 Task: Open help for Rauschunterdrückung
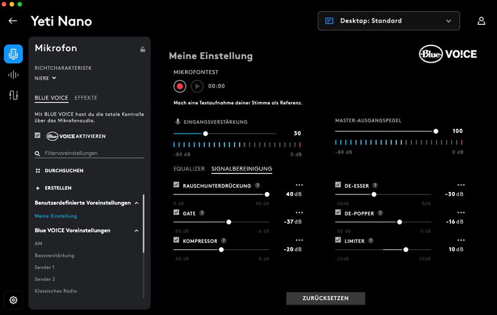point(257,185)
